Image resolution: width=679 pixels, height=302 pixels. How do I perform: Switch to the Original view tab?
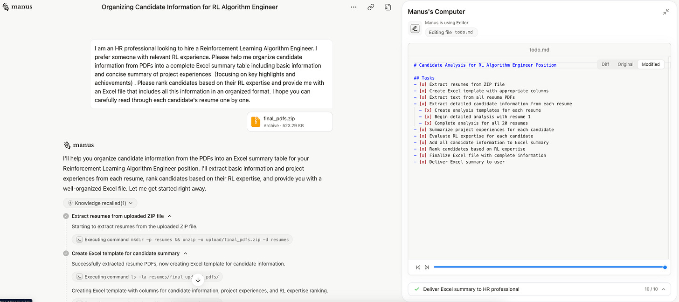625,64
